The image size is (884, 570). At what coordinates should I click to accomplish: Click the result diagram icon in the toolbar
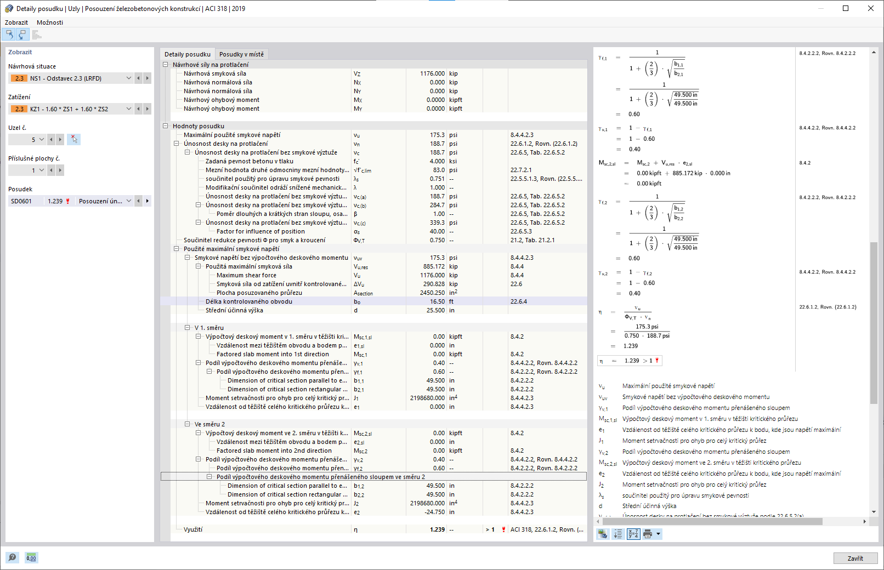[x=36, y=34]
